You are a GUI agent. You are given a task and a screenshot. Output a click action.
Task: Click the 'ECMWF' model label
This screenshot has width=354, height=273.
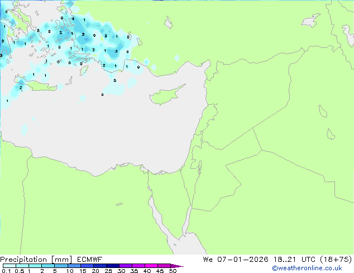coord(90,260)
